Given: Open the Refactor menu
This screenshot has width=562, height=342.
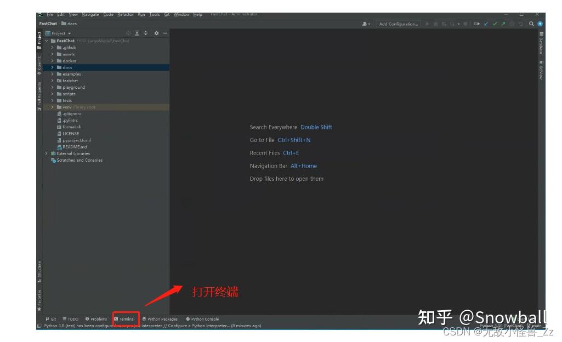Looking at the screenshot, I should tap(126, 14).
